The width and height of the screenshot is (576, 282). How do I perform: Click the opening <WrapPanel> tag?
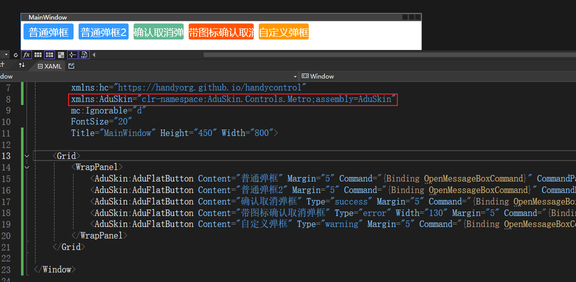[97, 167]
